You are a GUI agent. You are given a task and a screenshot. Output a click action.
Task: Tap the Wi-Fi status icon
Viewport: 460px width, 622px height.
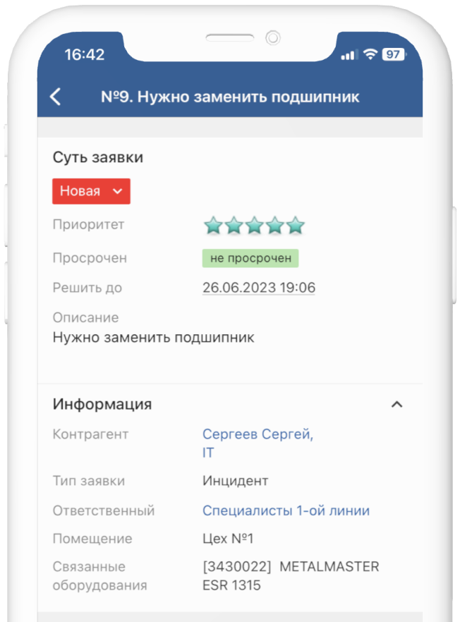[x=370, y=54]
